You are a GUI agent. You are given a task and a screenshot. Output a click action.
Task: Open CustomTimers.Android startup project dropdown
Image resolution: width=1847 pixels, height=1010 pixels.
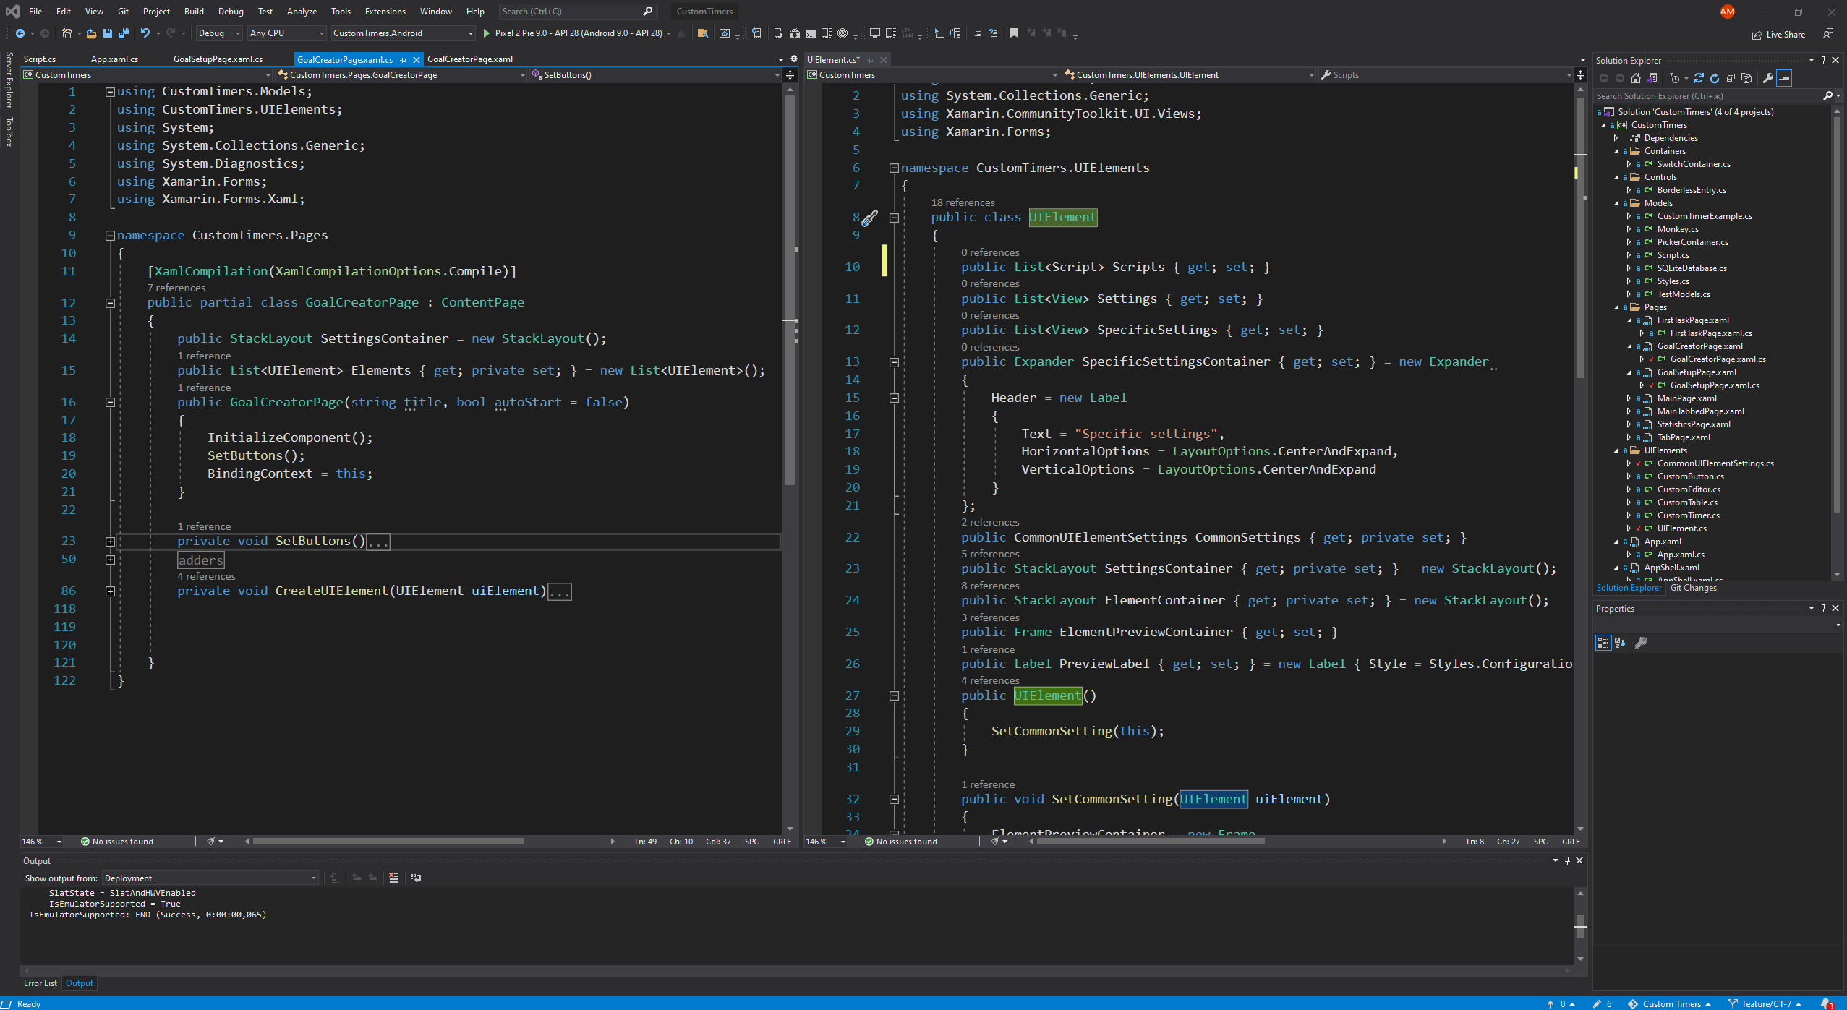pyautogui.click(x=403, y=33)
